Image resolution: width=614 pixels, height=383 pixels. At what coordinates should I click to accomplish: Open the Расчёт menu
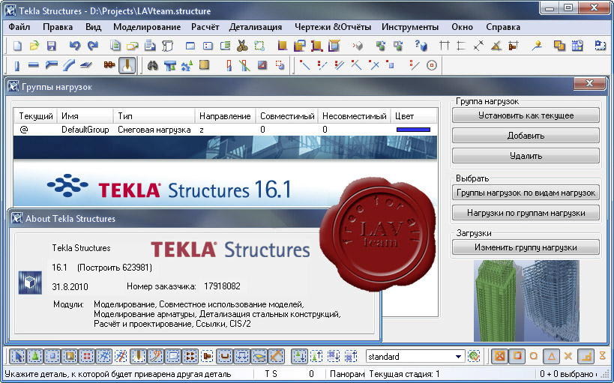pos(205,27)
